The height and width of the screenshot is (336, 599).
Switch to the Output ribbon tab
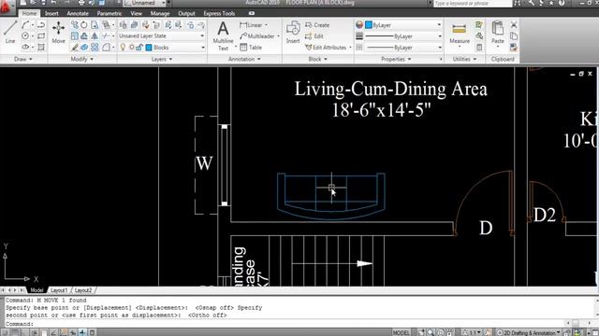pyautogui.click(x=186, y=13)
